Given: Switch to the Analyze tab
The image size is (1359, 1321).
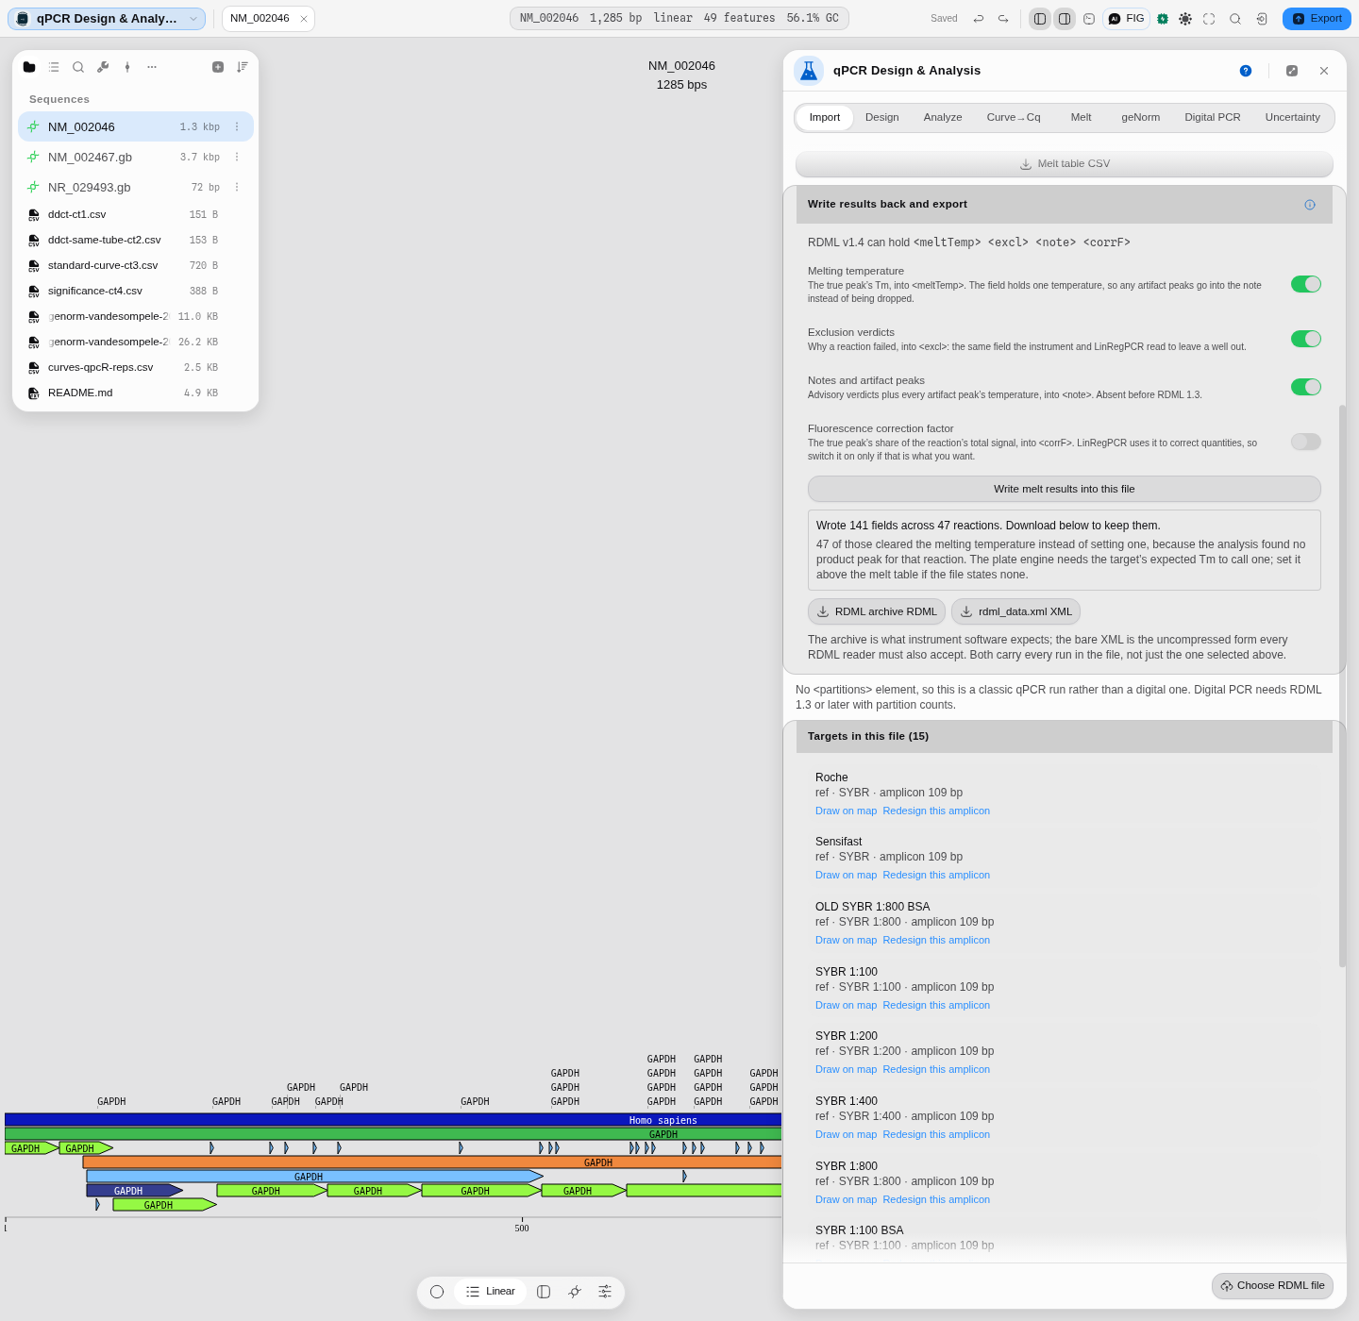Looking at the screenshot, I should pyautogui.click(x=943, y=118).
